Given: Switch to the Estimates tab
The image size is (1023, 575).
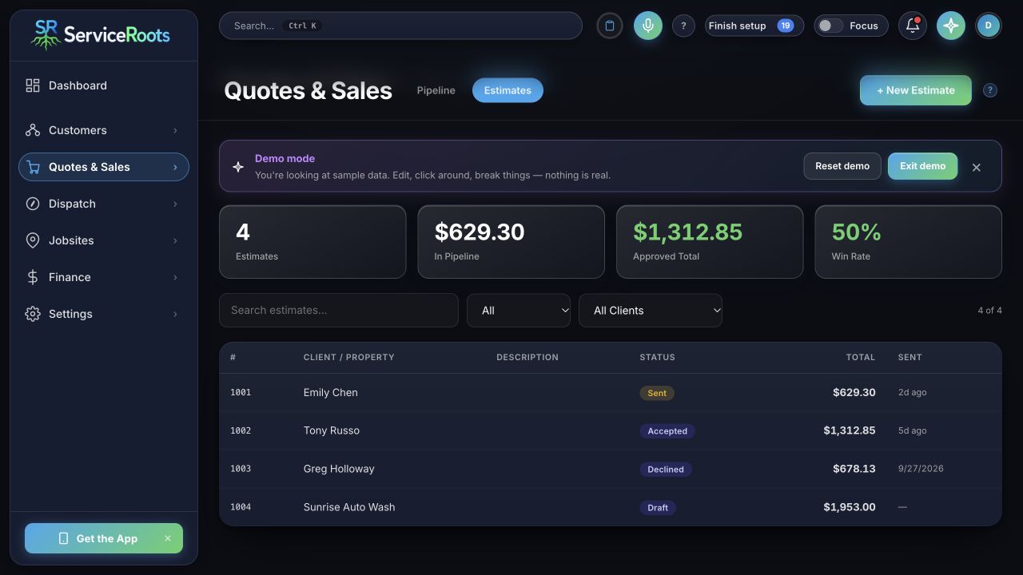Looking at the screenshot, I should coord(508,90).
